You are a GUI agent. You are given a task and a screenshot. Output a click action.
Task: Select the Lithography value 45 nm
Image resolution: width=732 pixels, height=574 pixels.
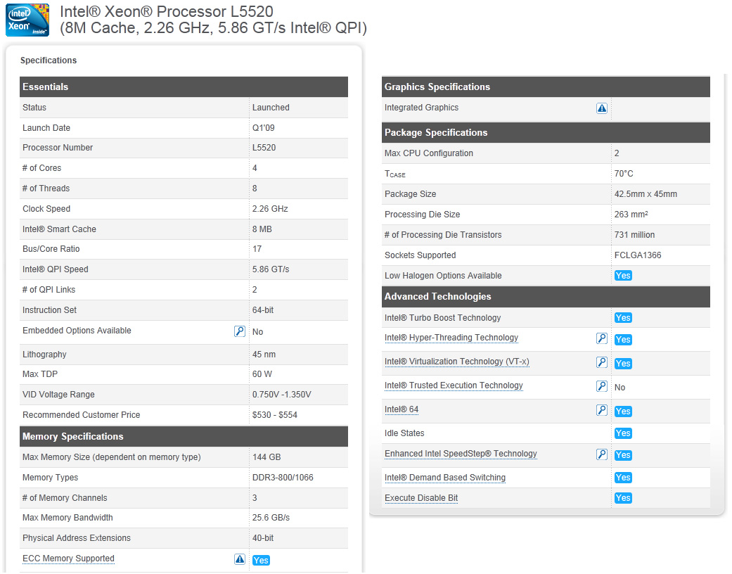tap(264, 355)
